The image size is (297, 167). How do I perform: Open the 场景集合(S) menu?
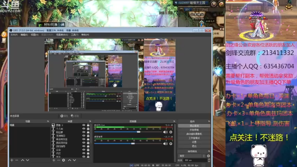[62, 35]
